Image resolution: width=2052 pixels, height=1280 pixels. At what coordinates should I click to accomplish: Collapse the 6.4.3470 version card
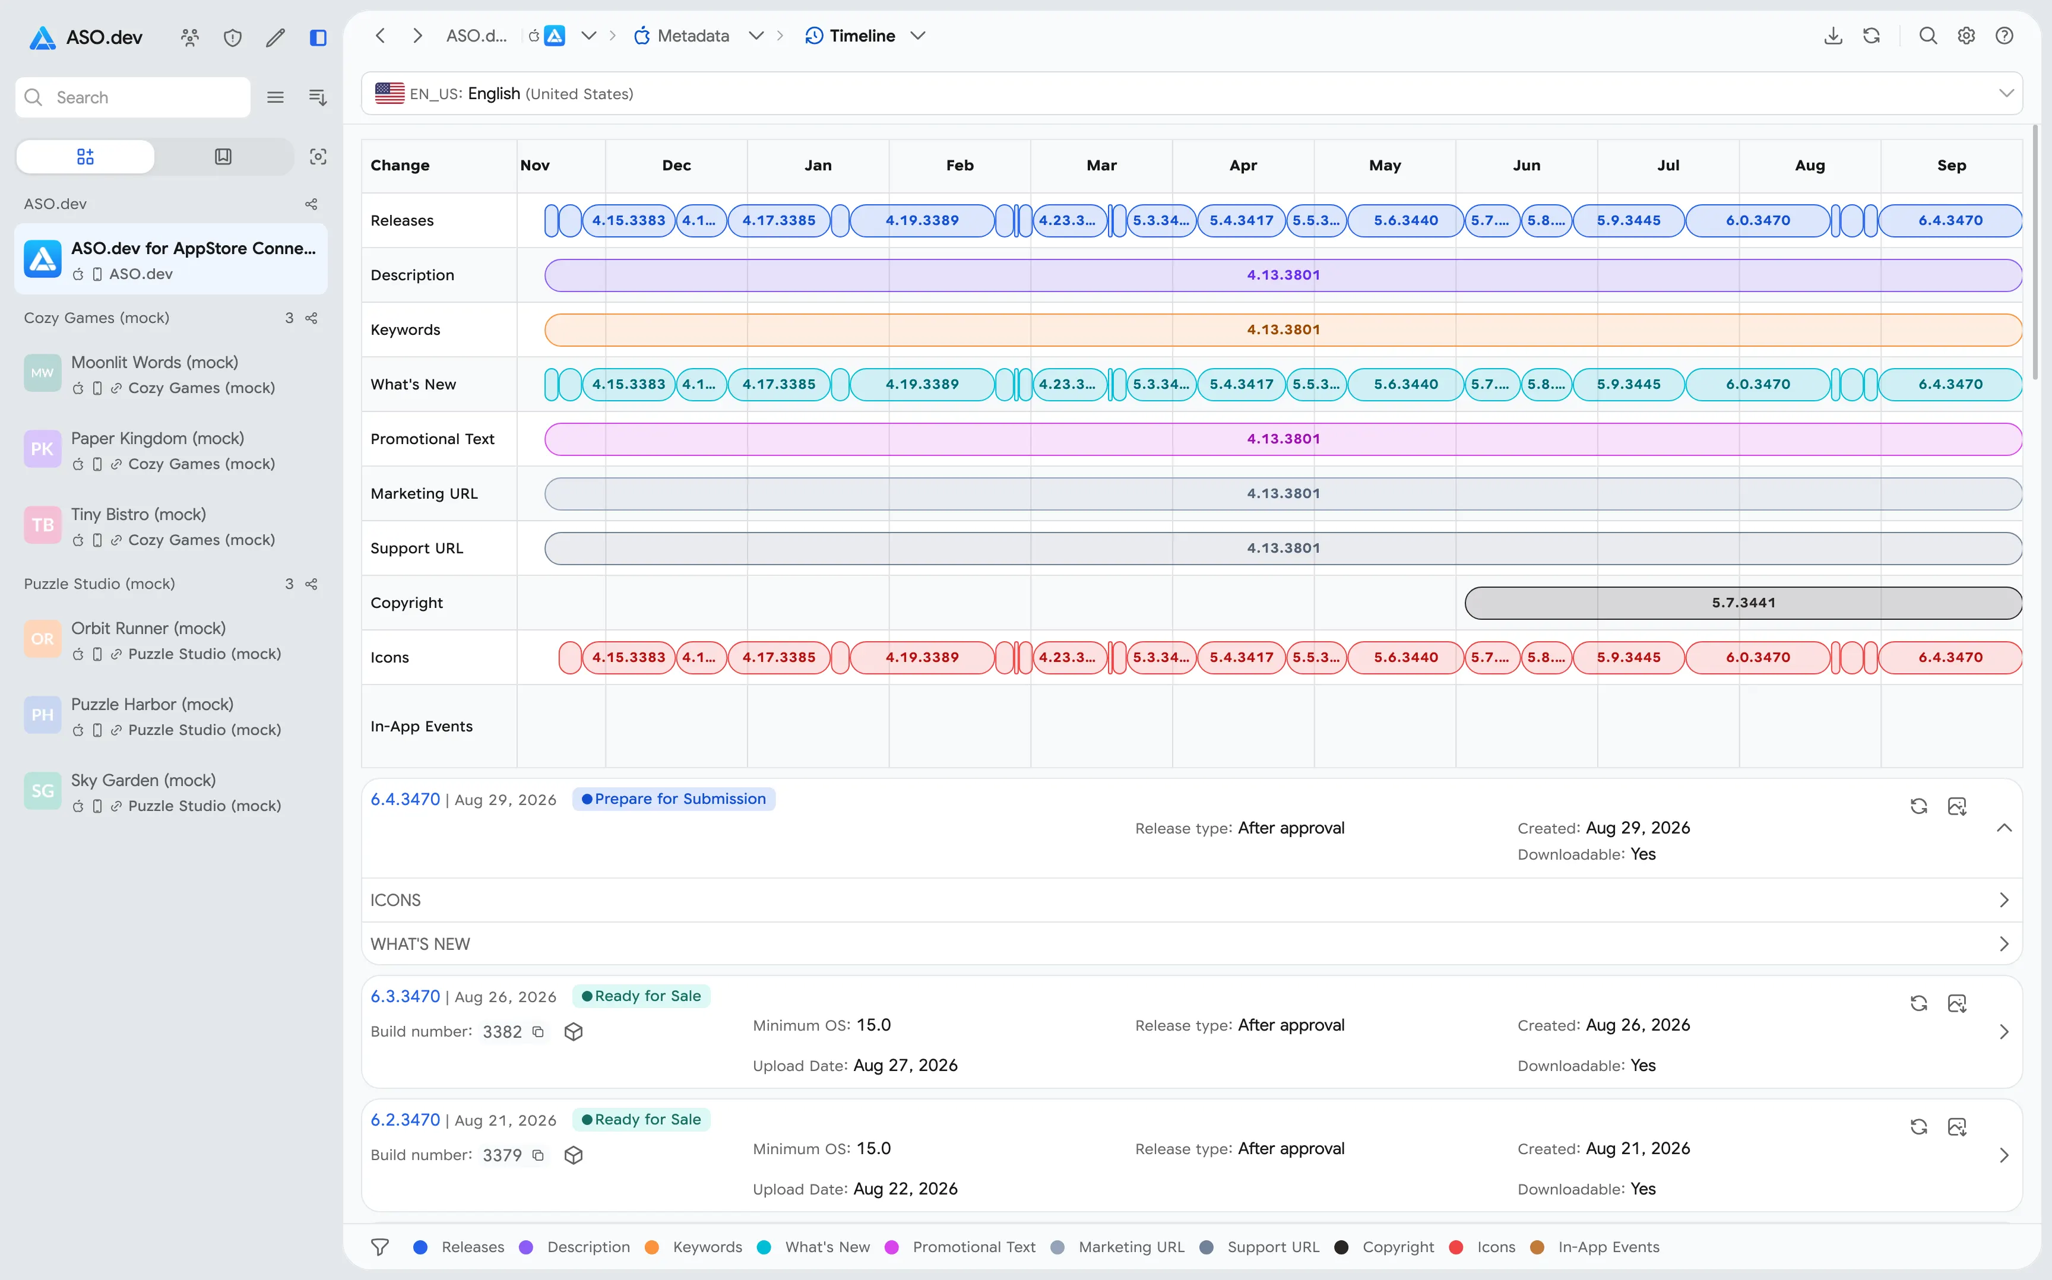coord(2004,828)
